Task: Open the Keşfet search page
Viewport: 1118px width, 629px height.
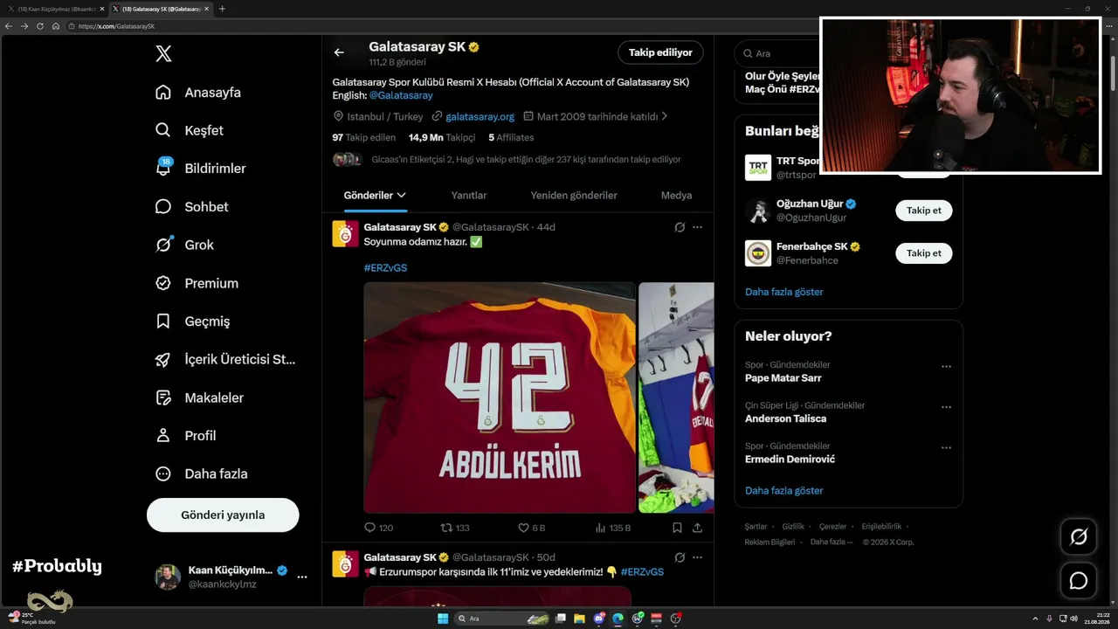Action: tap(190, 130)
